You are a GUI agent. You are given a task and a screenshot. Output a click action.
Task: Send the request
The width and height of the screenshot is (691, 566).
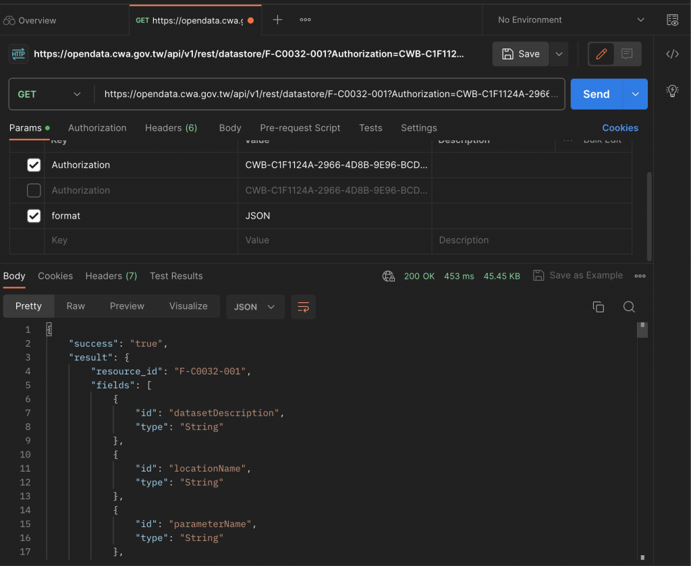597,94
